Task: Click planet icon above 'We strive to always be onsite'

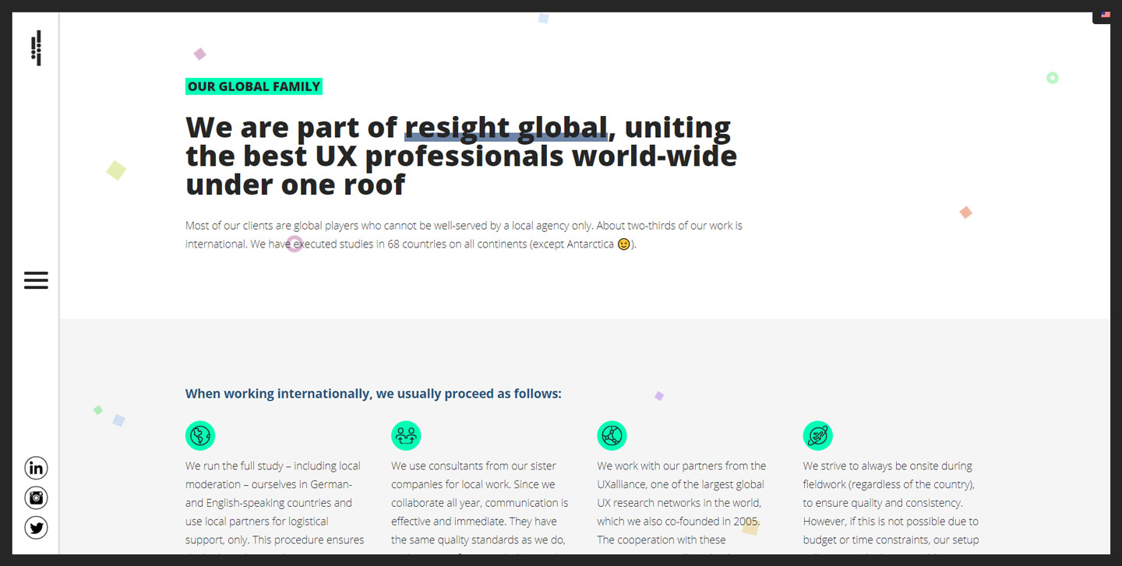Action: point(817,435)
